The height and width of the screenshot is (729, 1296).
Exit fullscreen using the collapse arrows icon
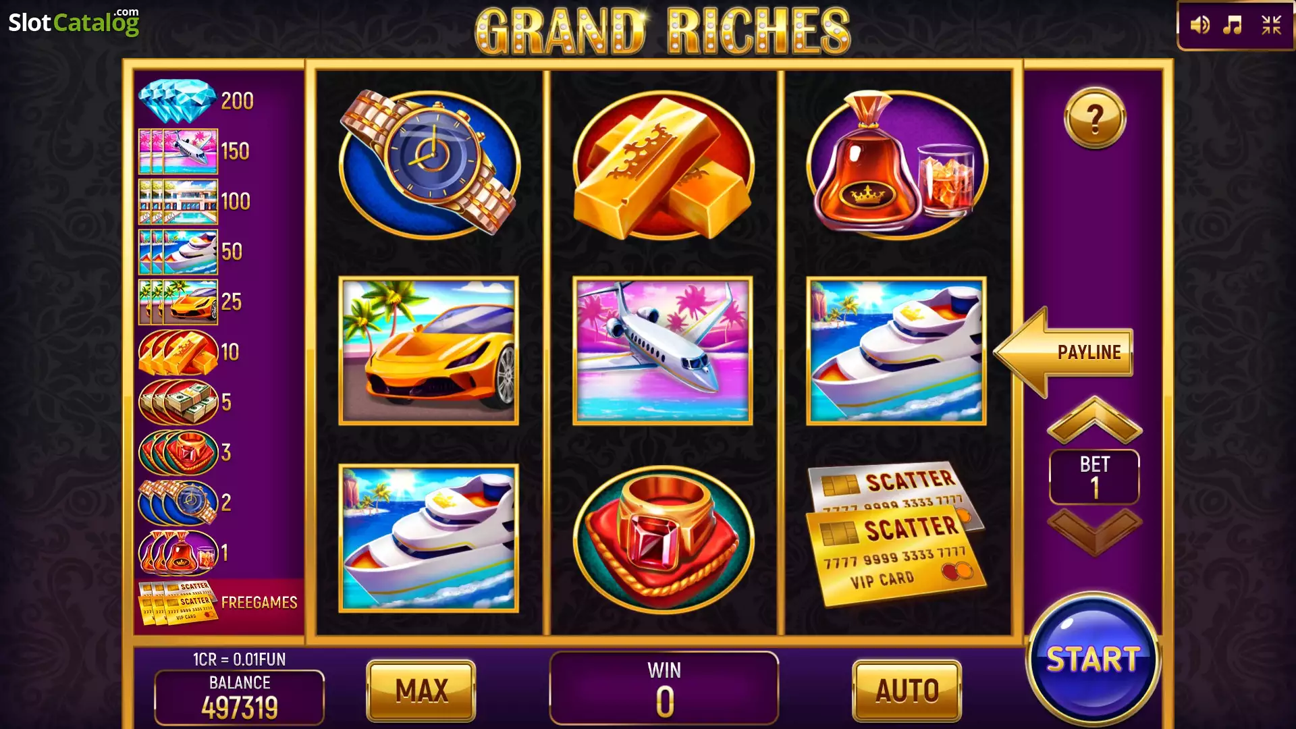pyautogui.click(x=1271, y=26)
